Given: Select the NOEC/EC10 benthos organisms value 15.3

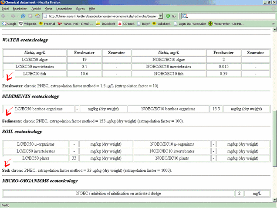Looking at the screenshot, I should coord(216,109).
